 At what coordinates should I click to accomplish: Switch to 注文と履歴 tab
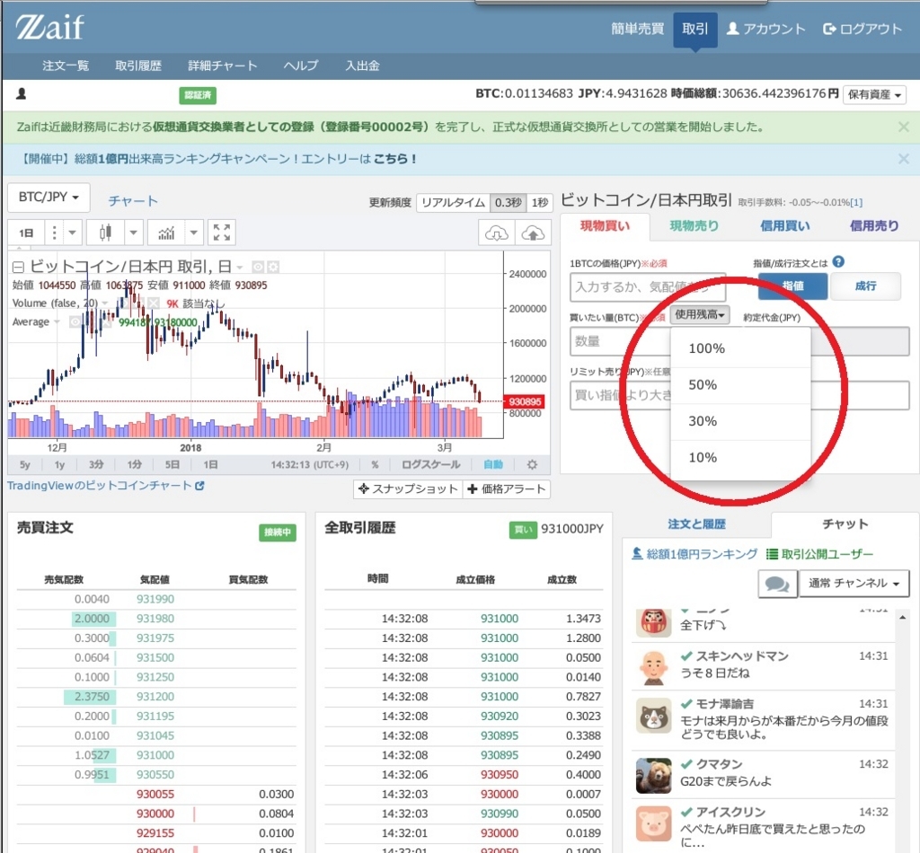click(x=696, y=524)
